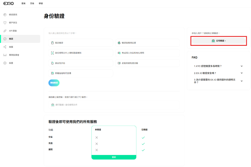Screen dimensions: 251x167
Task: Click the 推薦 share icon in sidebar
Action: (x=5, y=47)
